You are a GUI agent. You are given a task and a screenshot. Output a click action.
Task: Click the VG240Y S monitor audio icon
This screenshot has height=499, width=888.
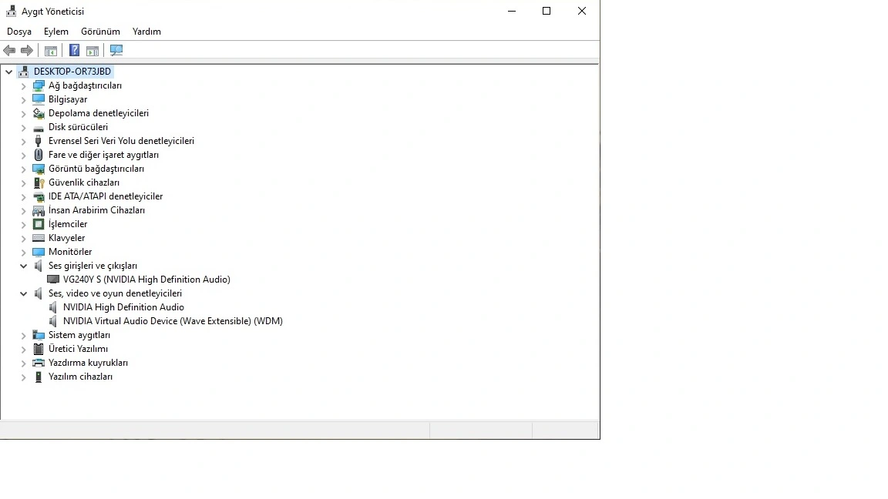click(53, 280)
